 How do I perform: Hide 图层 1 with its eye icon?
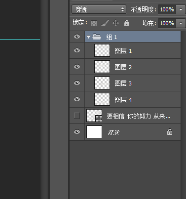click(77, 50)
